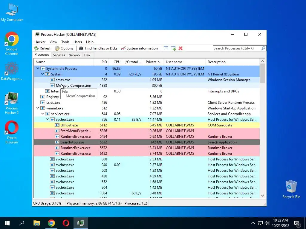This screenshot has width=306, height=229.
Task: Select Process Hacker 2 desktop shortcut
Action: pyautogui.click(x=12, y=103)
